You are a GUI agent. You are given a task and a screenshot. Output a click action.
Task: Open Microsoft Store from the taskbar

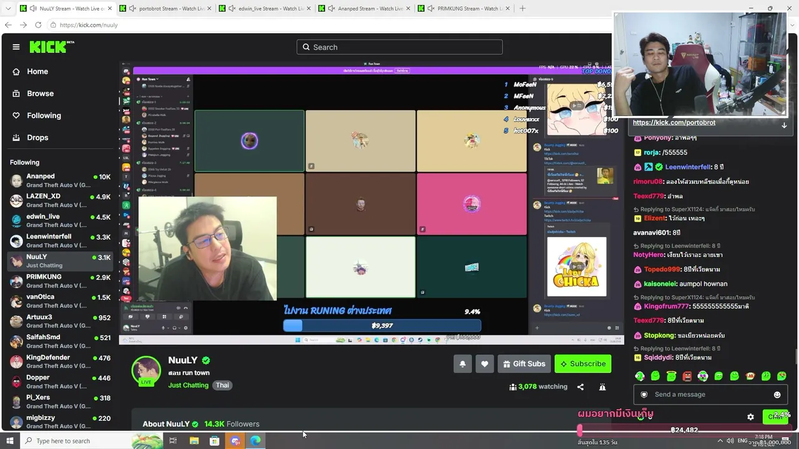[x=215, y=441]
